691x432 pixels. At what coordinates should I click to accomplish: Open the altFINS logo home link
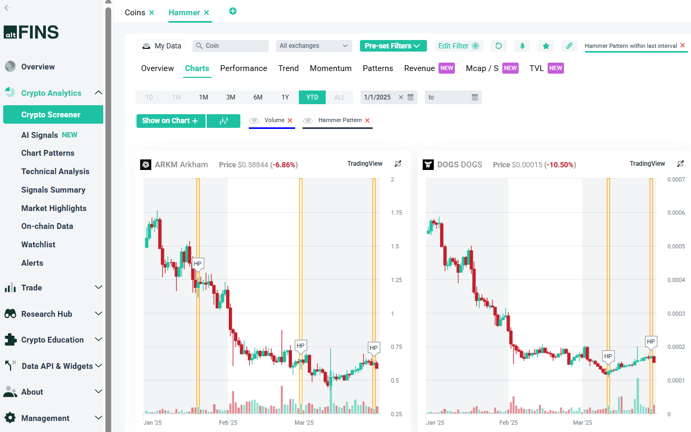click(x=31, y=32)
